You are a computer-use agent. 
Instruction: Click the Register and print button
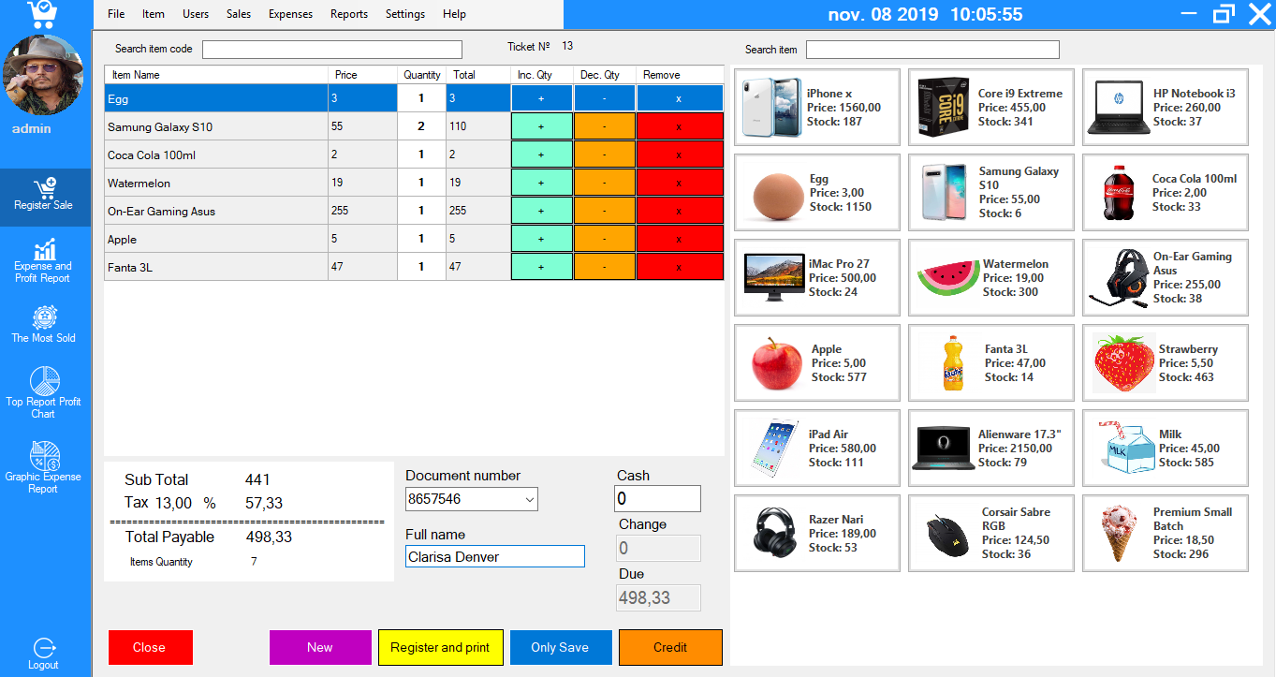[x=440, y=647]
